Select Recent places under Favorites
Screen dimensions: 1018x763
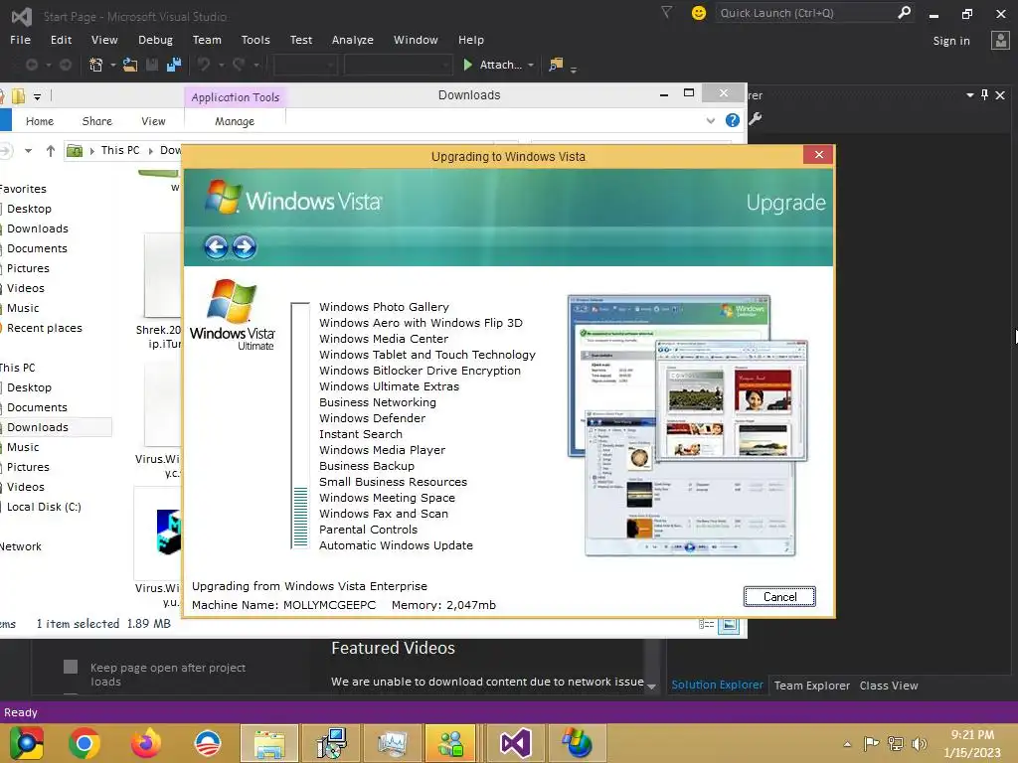coord(44,328)
